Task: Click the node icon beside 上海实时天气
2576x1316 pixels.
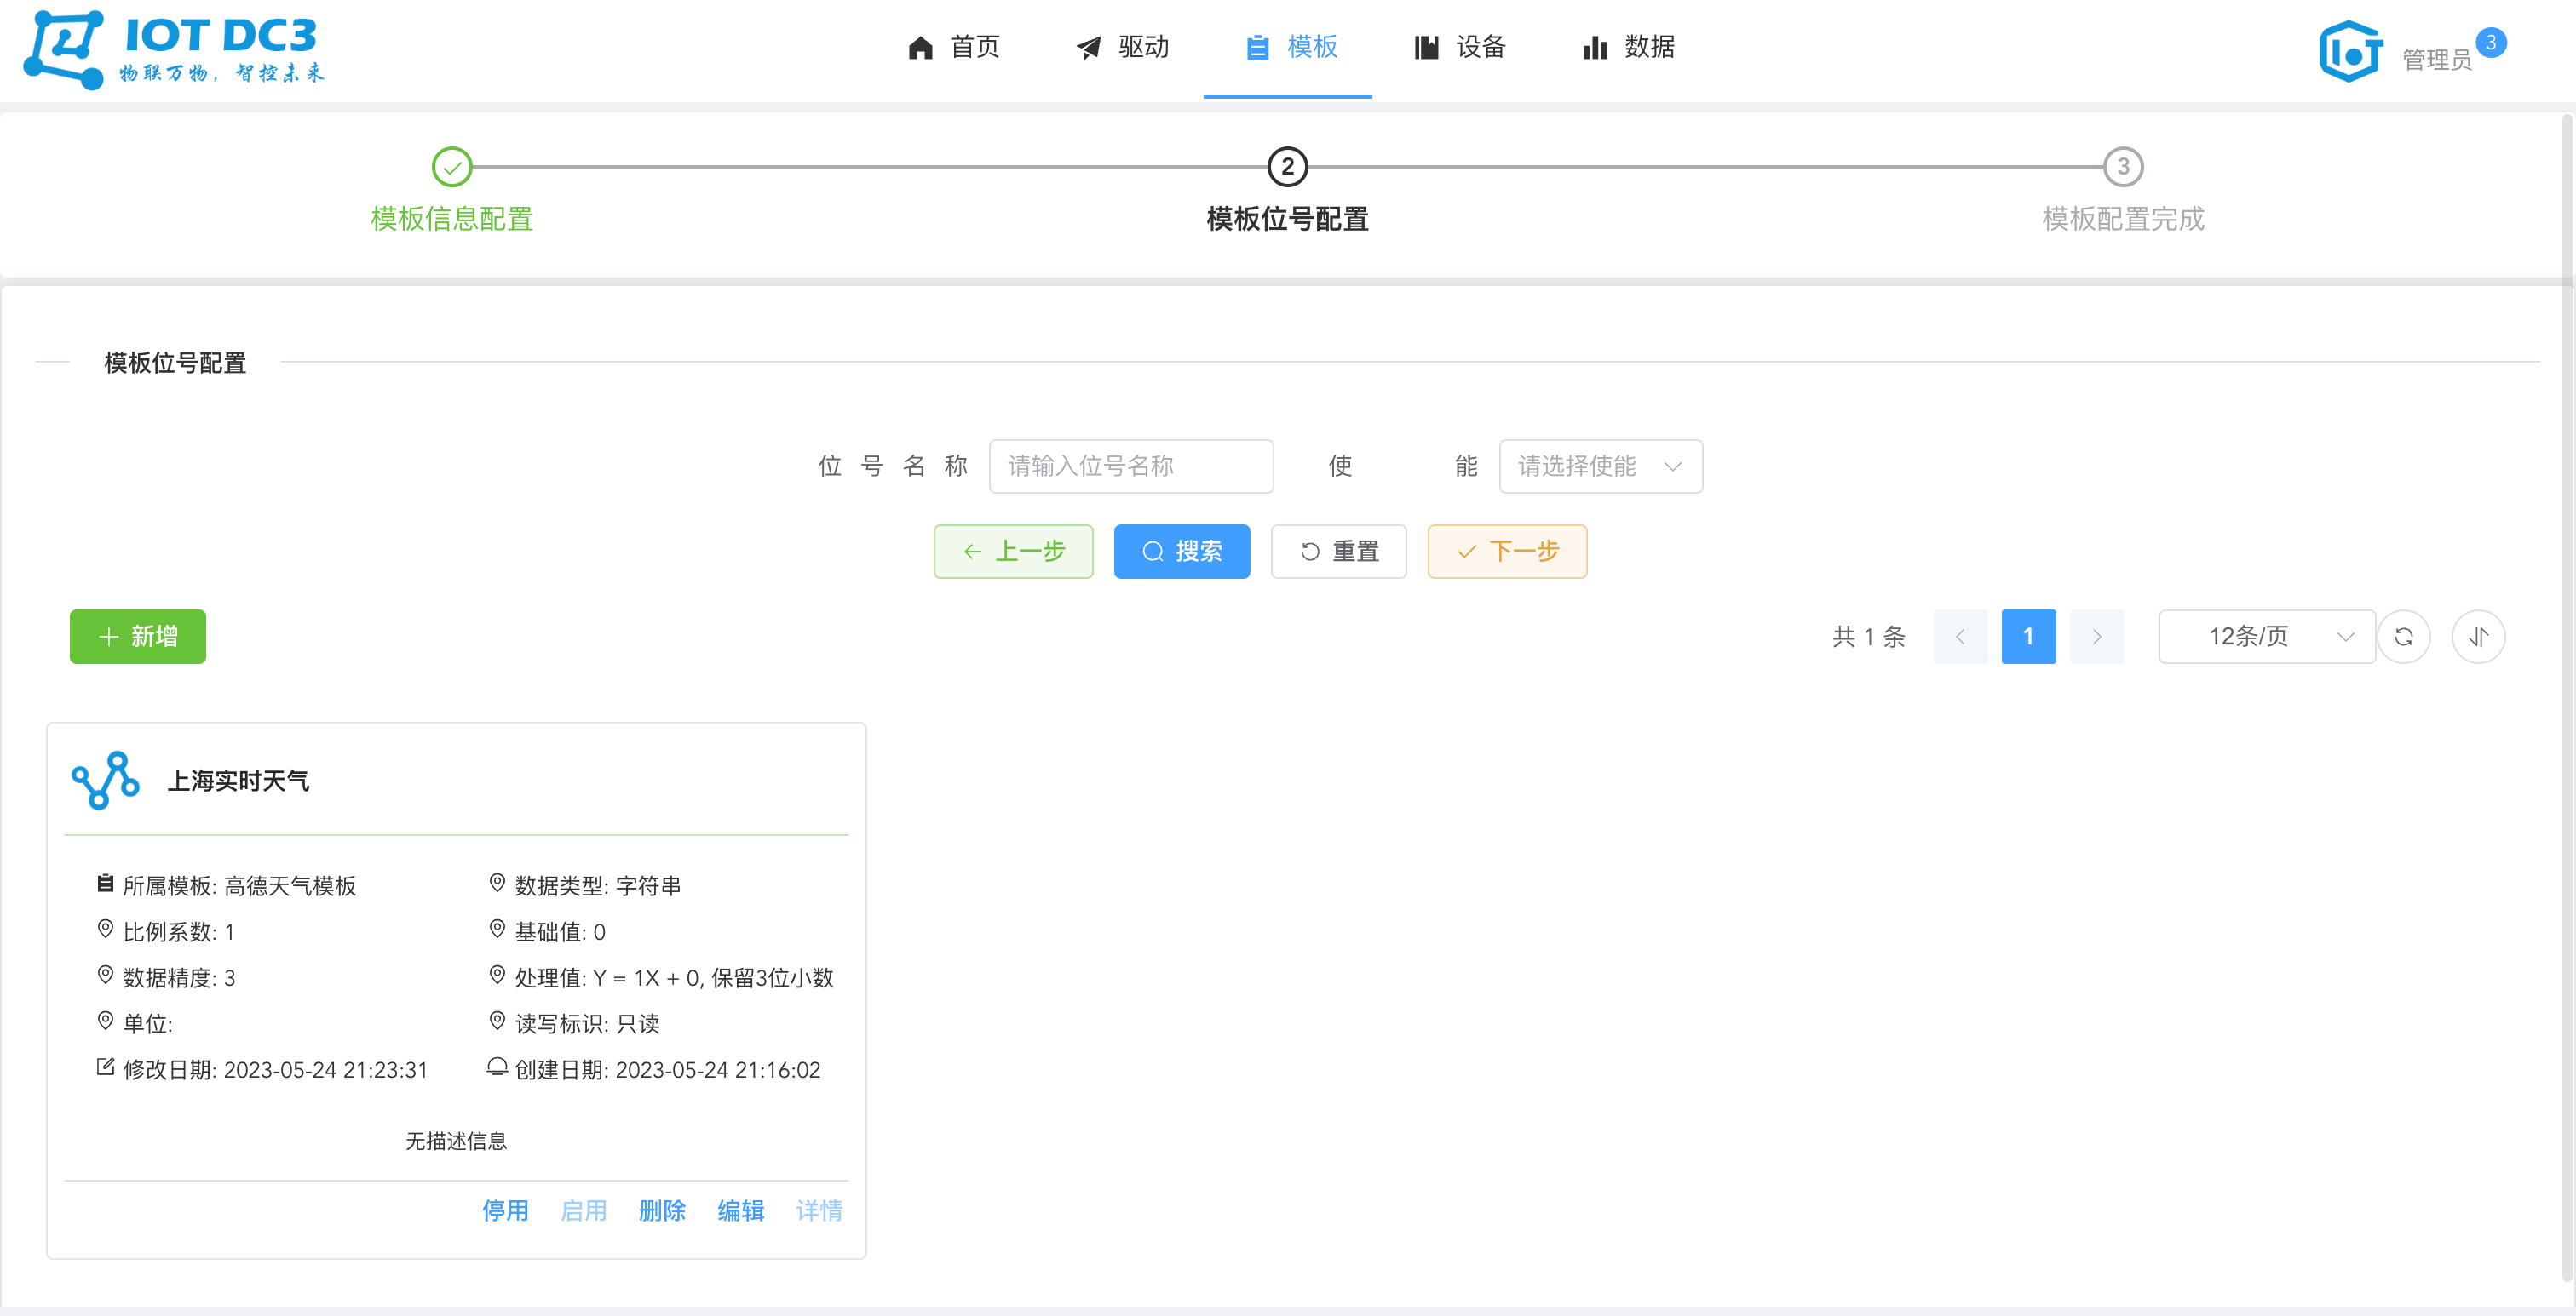Action: click(105, 781)
